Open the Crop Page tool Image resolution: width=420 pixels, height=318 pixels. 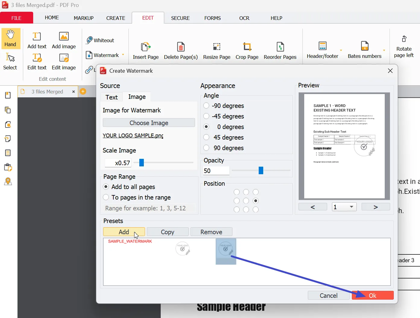point(247,47)
